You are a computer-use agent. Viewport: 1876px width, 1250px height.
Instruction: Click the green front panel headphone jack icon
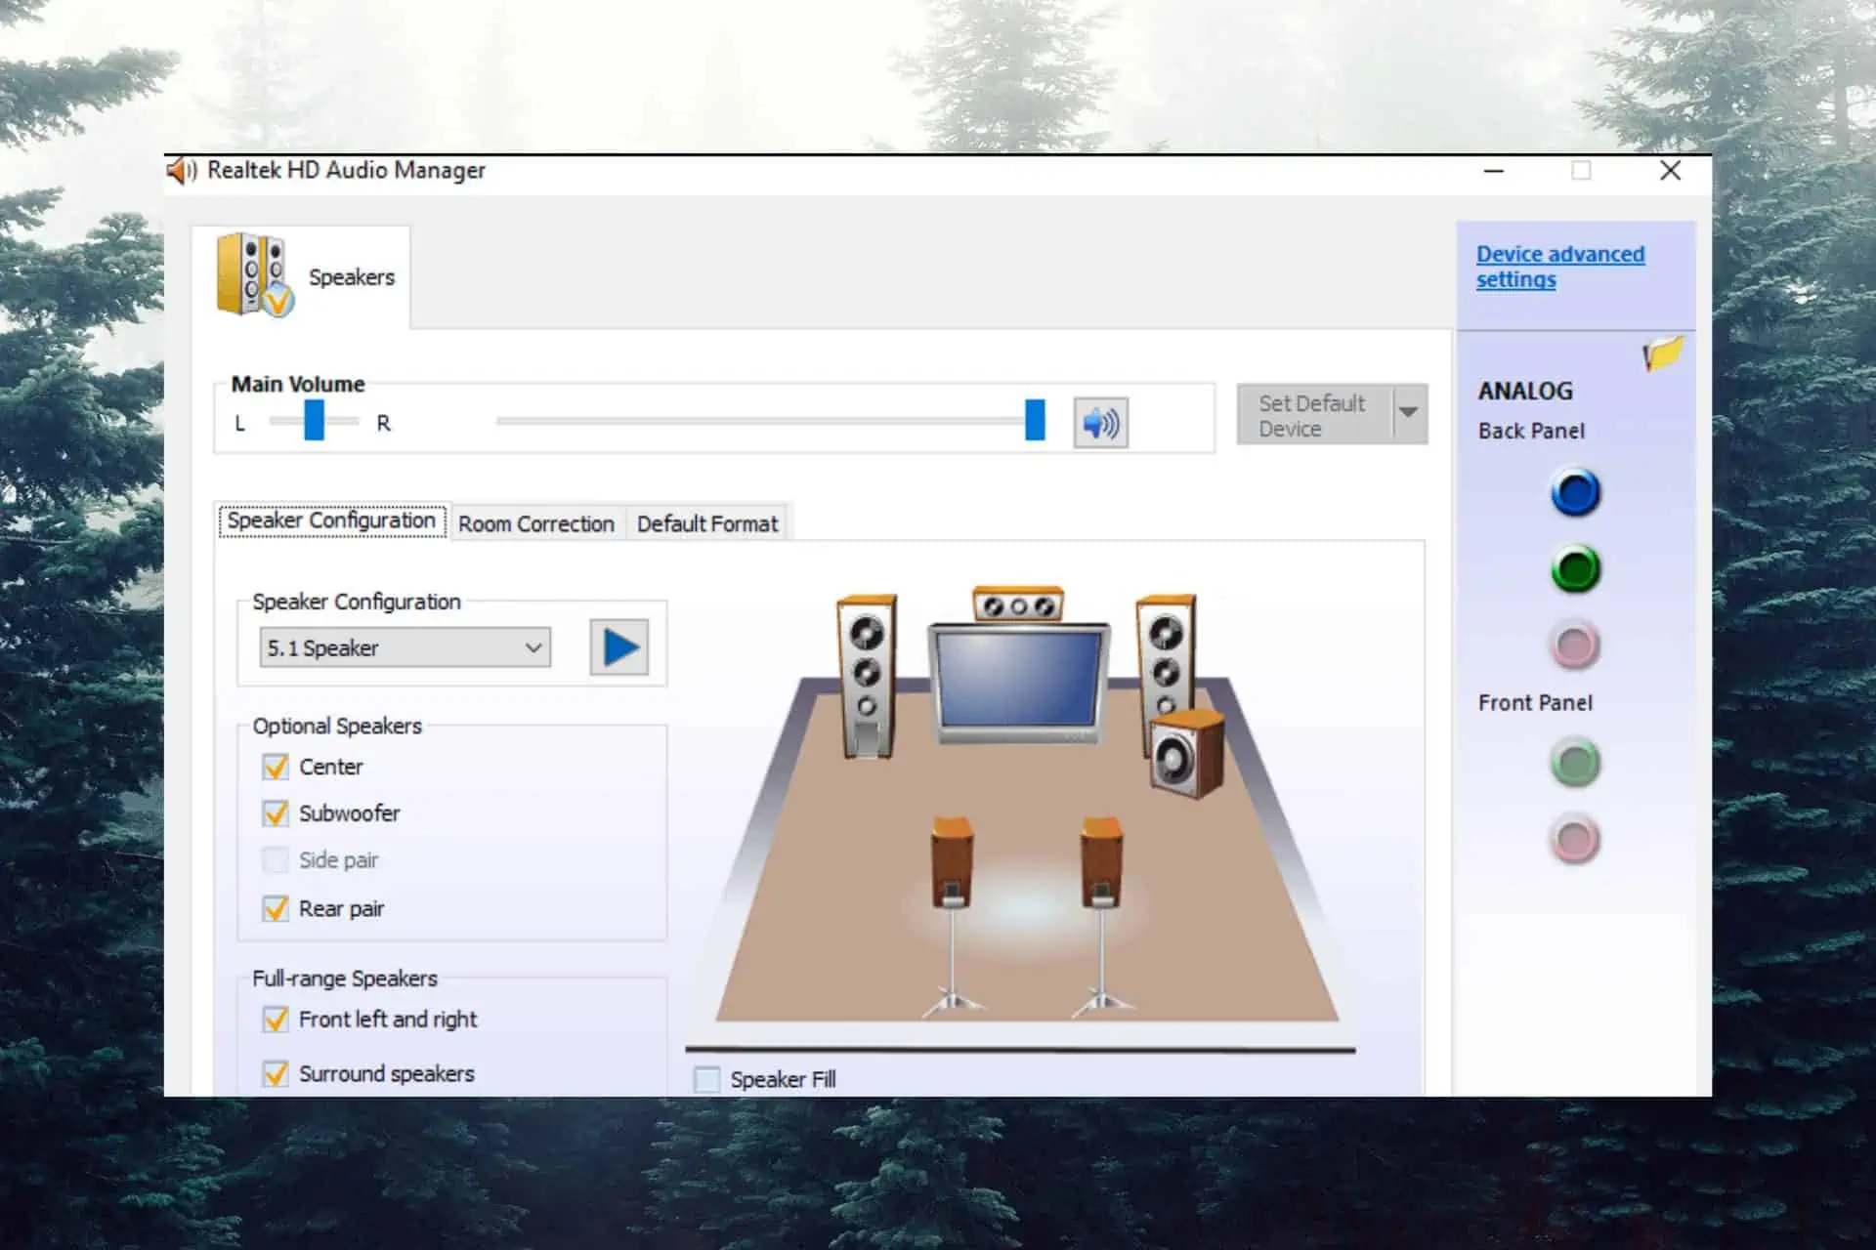click(x=1573, y=763)
